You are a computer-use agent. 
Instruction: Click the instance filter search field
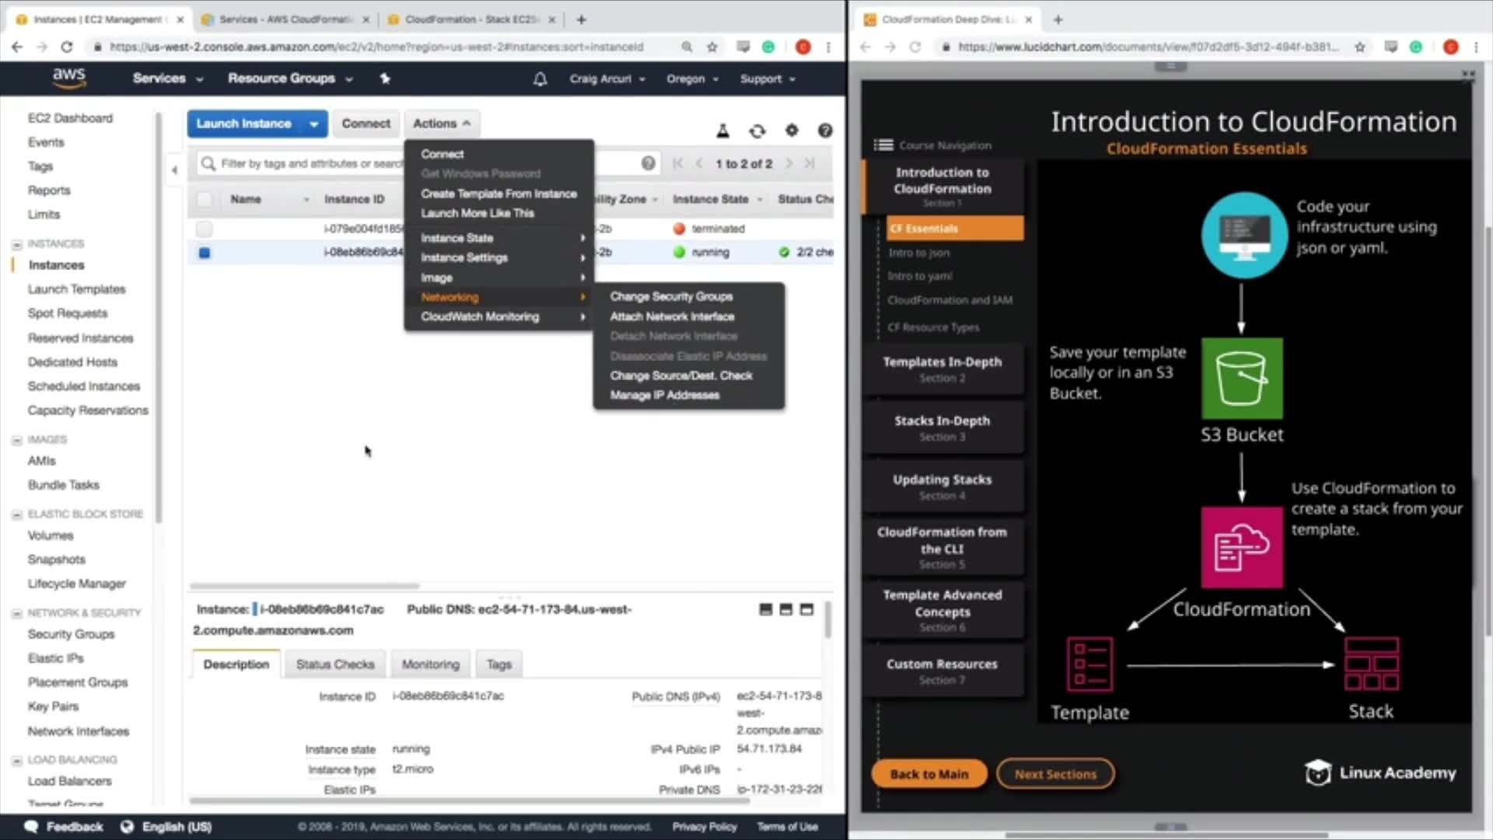[311, 163]
